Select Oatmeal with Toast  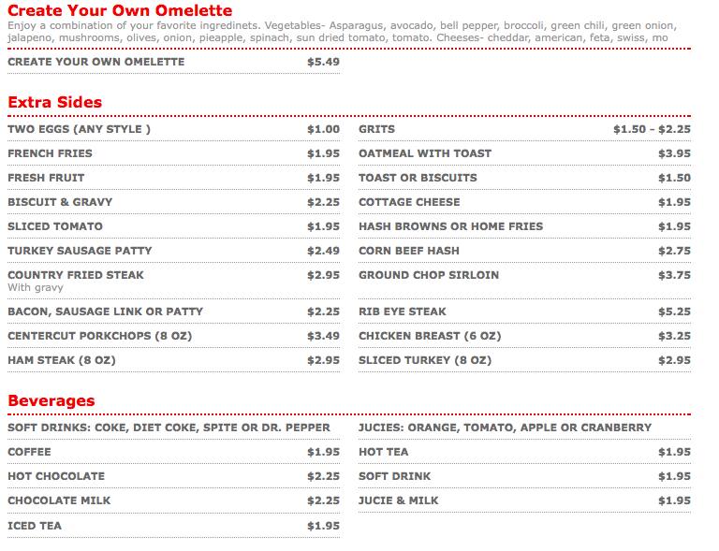425,153
